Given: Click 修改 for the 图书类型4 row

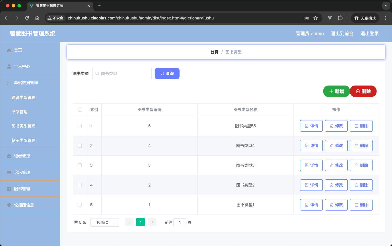Looking at the screenshot, I should 336,146.
